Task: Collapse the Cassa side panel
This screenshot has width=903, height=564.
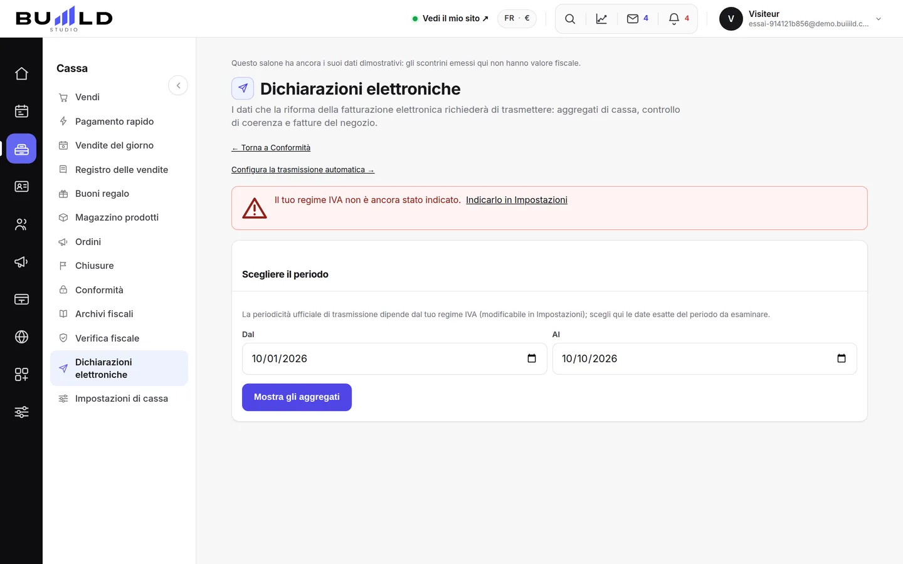Action: 178,85
